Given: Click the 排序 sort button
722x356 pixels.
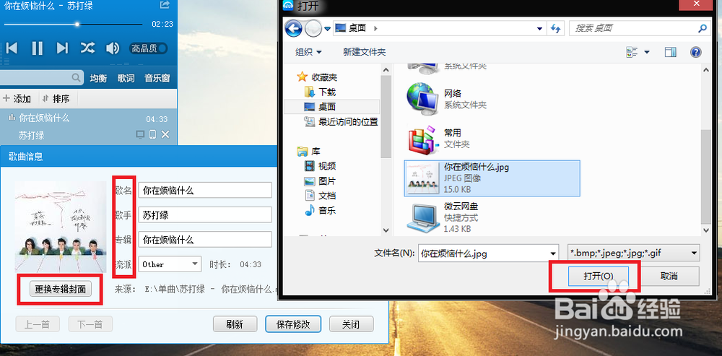Looking at the screenshot, I should 56,98.
